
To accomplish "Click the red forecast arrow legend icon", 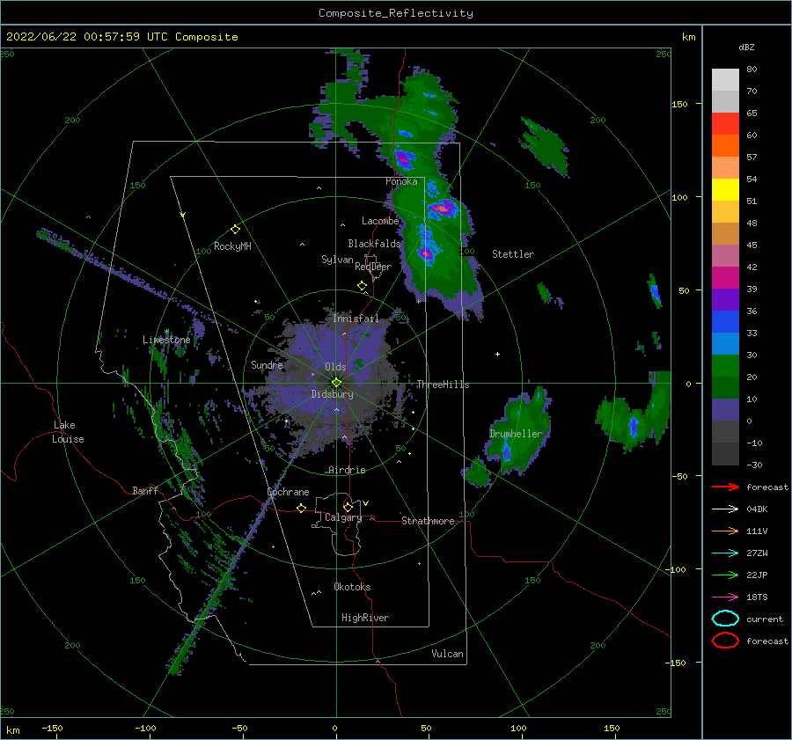I will (x=725, y=487).
